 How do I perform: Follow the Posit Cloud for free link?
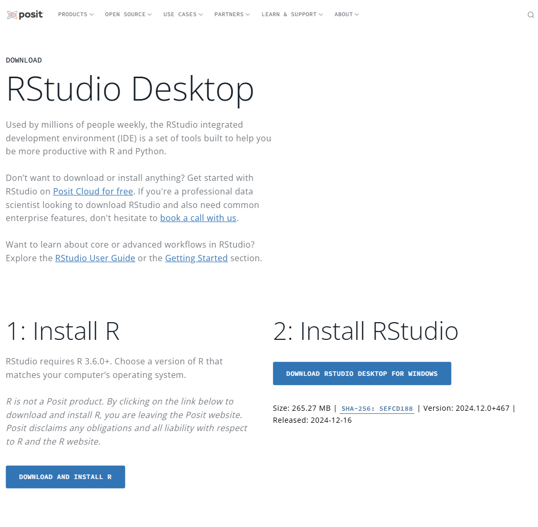coord(93,191)
